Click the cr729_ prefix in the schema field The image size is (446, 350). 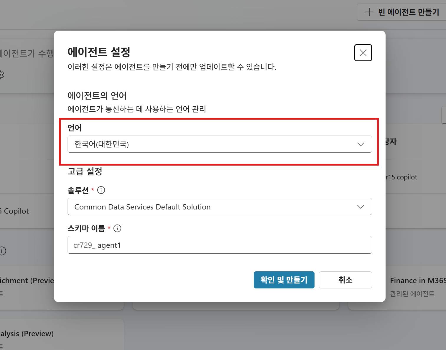coord(84,245)
